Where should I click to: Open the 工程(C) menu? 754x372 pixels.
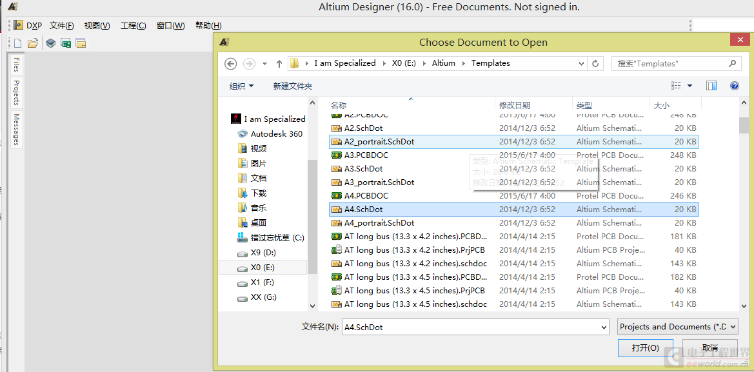(x=134, y=26)
